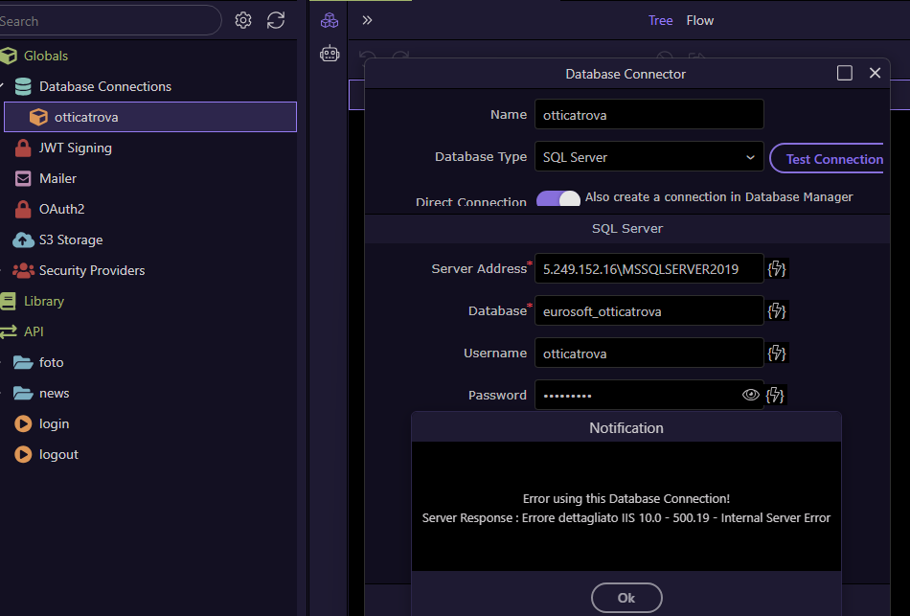
Task: Click the settings gear icon
Action: [x=243, y=20]
